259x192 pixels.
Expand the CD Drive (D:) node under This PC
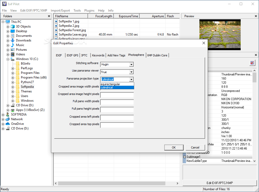point(8,105)
